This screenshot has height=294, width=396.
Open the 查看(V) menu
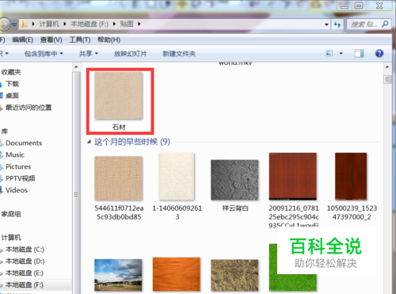click(x=51, y=40)
